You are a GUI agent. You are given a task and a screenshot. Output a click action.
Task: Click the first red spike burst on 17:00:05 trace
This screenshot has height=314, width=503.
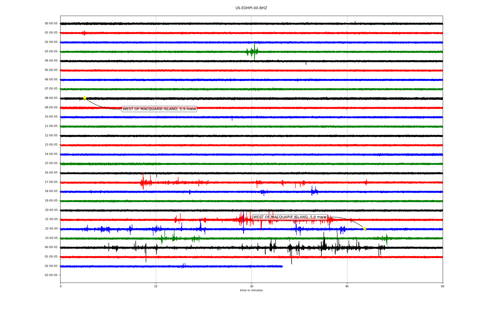point(144,182)
